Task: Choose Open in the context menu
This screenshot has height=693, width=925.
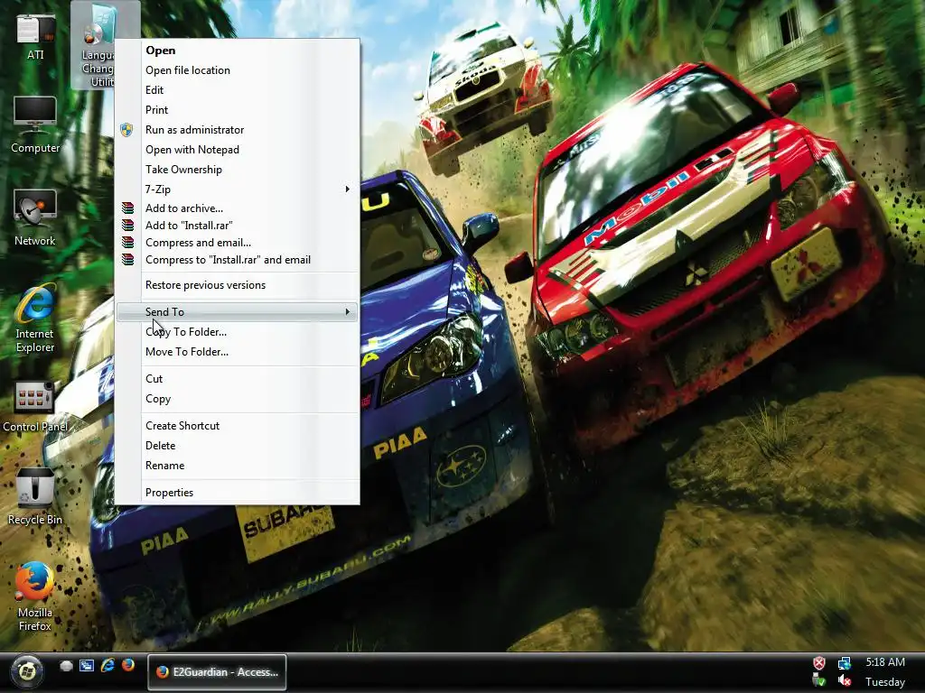Action: point(238,51)
